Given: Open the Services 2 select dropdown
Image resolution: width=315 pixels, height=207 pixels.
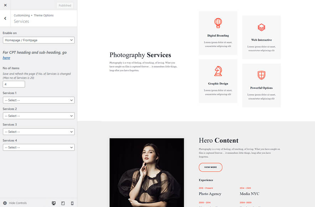Looking at the screenshot, I should point(38,116).
